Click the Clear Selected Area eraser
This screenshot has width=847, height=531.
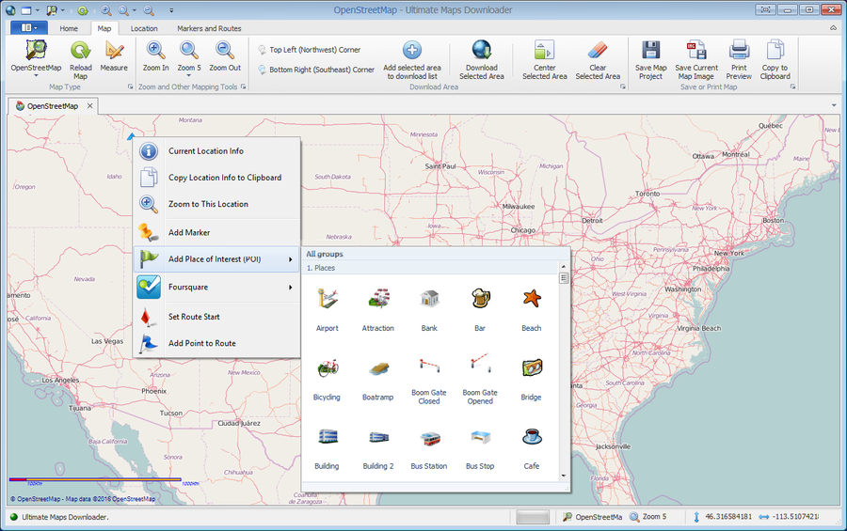coord(598,51)
